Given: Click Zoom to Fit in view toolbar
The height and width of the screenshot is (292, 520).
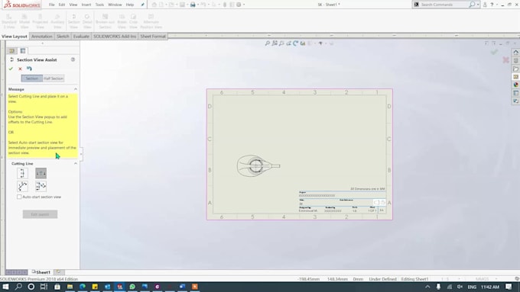Looking at the screenshot, I should (x=268, y=43).
